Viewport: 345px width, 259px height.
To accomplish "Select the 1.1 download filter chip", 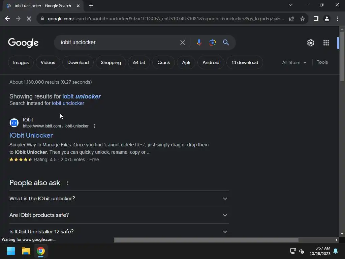I will point(245,62).
